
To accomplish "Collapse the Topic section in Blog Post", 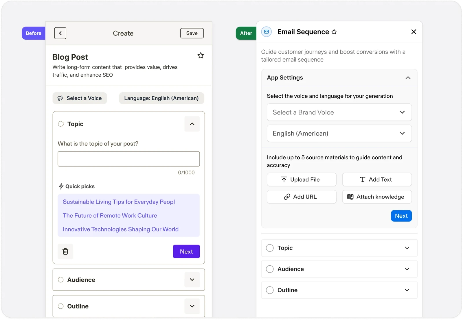I will point(192,124).
